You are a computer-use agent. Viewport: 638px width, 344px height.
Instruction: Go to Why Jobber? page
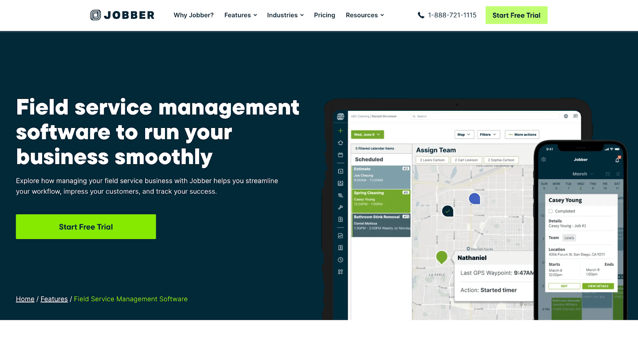point(194,15)
